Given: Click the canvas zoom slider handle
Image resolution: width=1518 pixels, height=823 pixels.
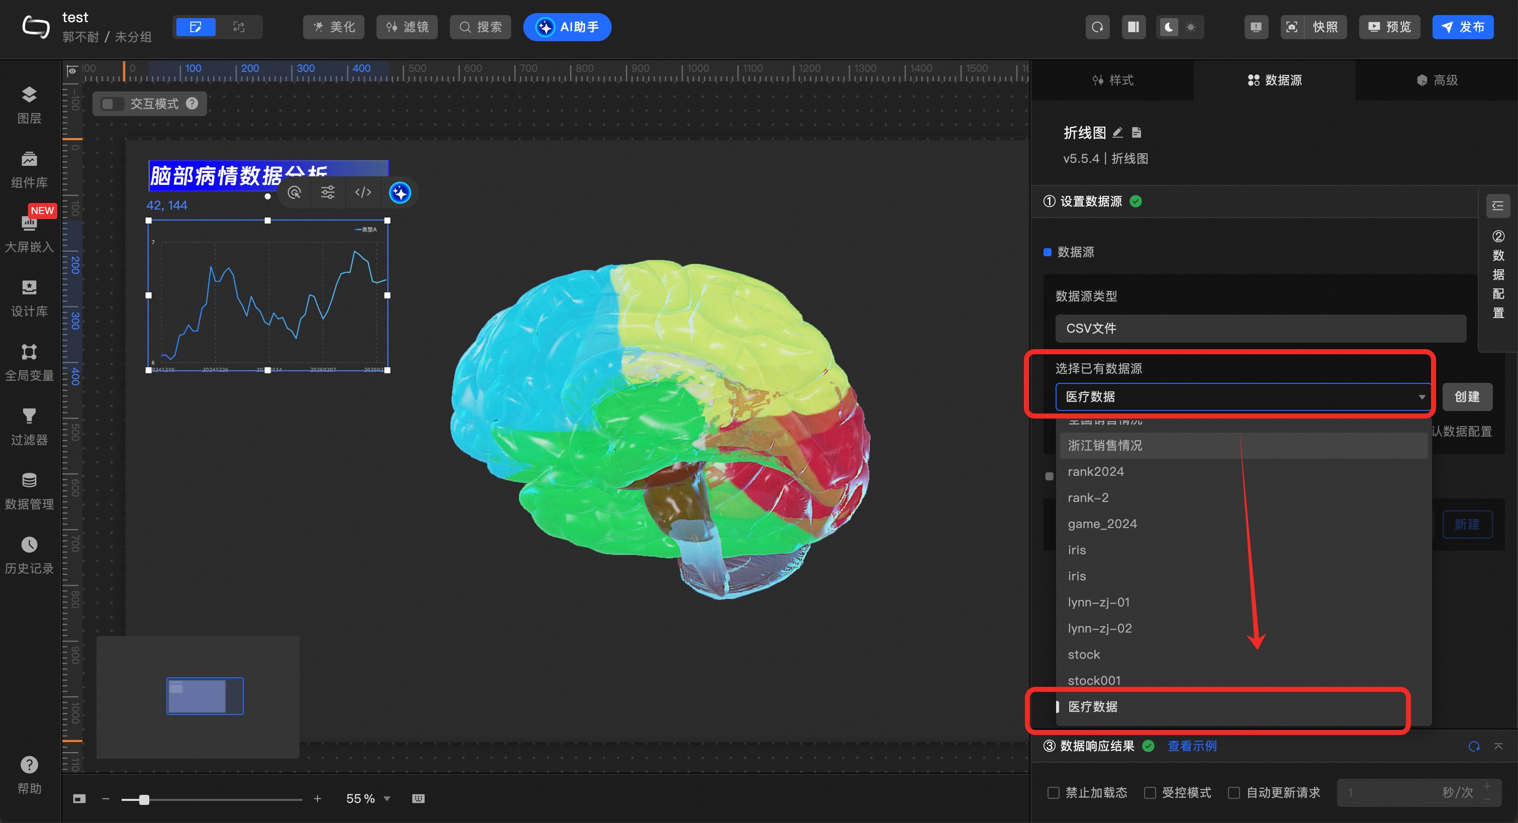Looking at the screenshot, I should pyautogui.click(x=144, y=799).
